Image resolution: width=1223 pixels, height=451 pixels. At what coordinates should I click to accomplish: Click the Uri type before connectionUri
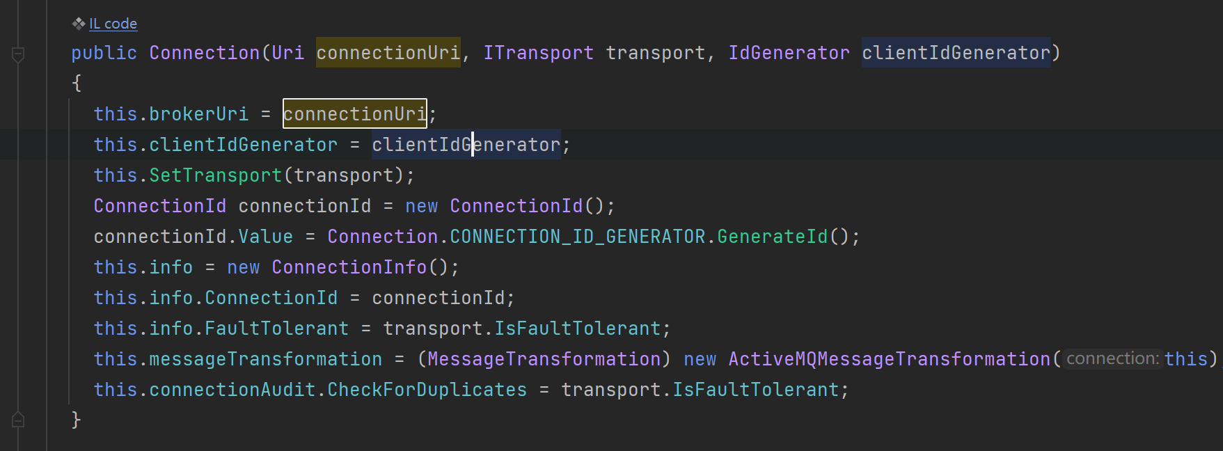tap(288, 53)
